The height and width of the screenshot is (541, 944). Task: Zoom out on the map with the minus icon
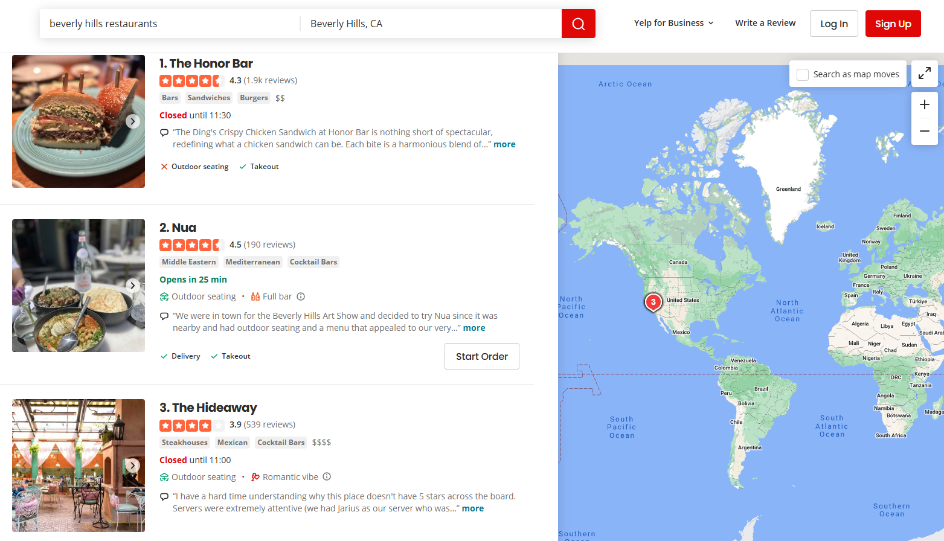(x=924, y=130)
